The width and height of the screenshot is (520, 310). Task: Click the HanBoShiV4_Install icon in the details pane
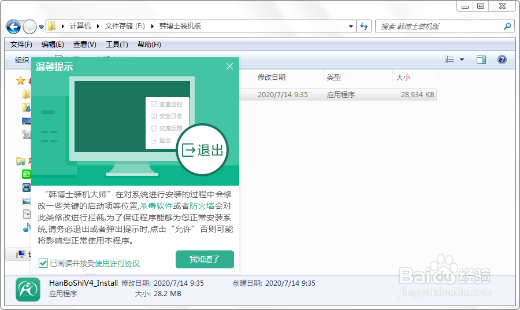tap(28, 289)
